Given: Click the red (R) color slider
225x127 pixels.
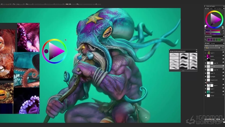Looking at the screenshot, I should [x=213, y=31].
